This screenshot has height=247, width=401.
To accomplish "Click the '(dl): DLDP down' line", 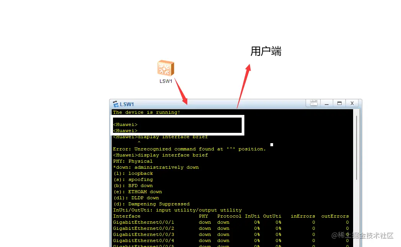I will pos(136,198).
